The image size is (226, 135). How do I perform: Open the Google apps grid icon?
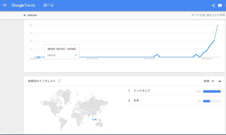(225, 5)
